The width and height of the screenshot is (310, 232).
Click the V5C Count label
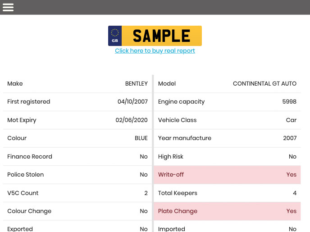point(23,193)
